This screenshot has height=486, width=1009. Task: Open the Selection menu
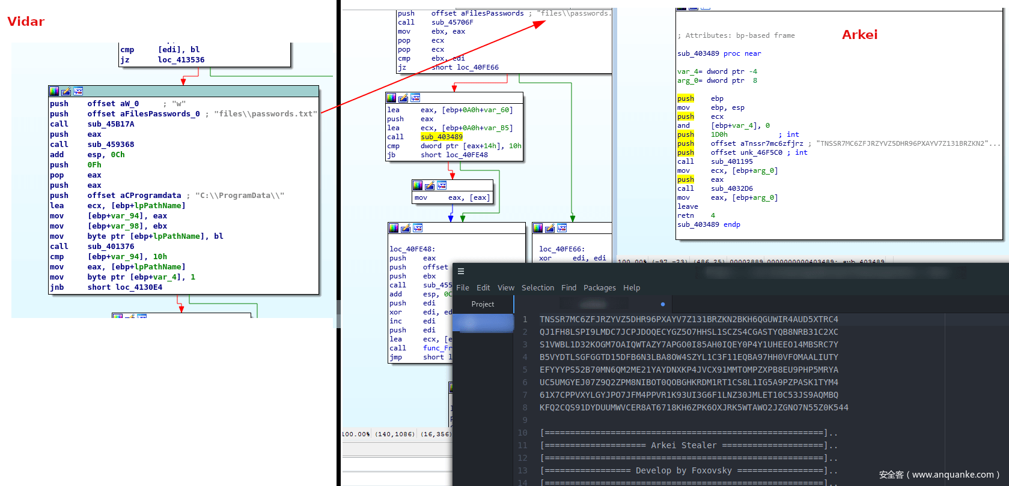pyautogui.click(x=538, y=288)
